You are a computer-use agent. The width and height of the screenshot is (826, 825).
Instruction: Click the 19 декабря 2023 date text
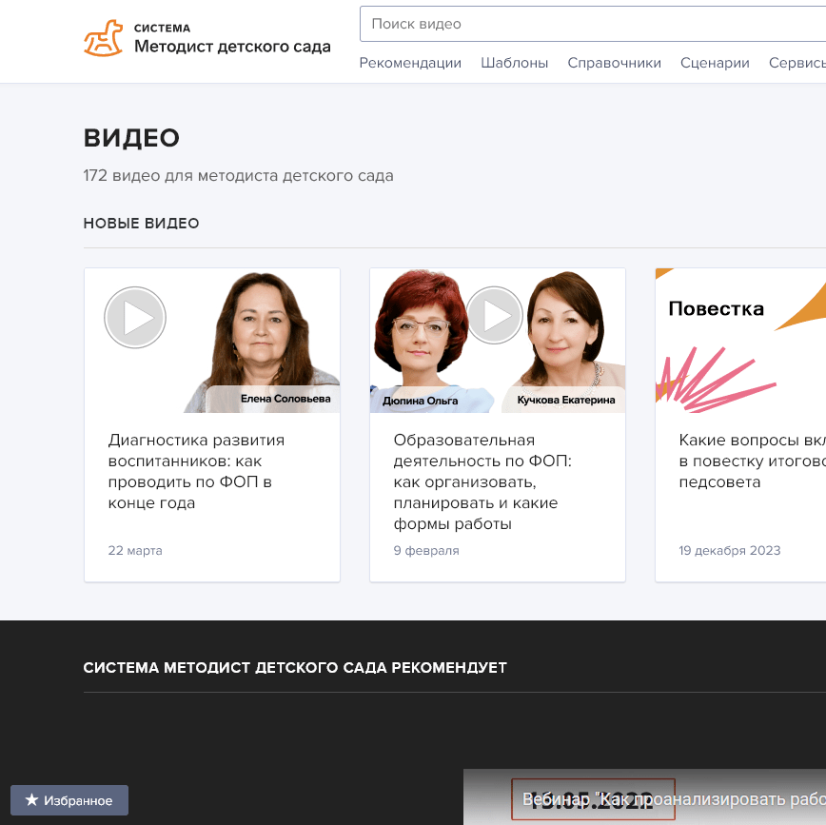[730, 551]
